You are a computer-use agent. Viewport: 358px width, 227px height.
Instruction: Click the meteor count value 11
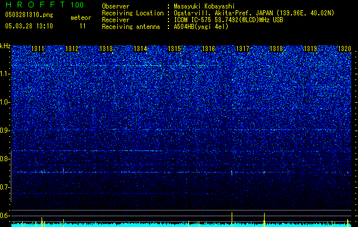83,26
